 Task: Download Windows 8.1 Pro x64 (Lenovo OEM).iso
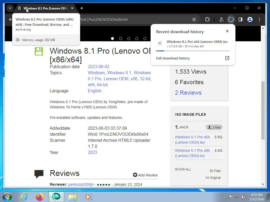coord(192,140)
